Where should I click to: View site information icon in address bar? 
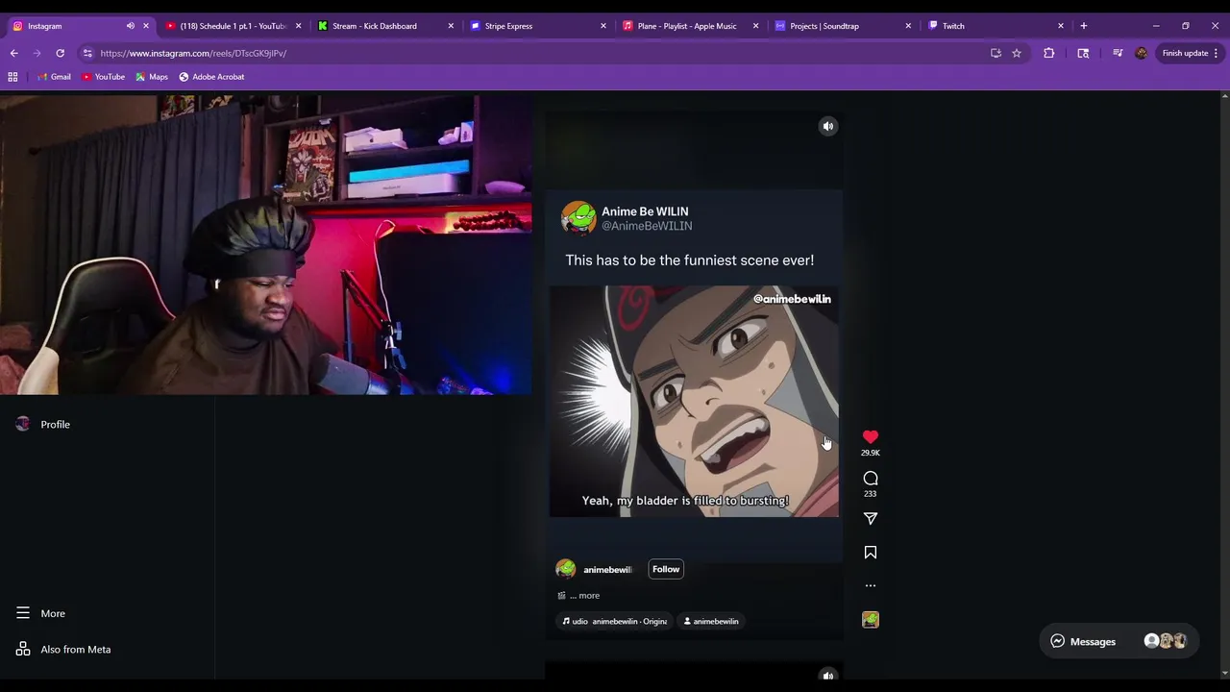point(87,53)
